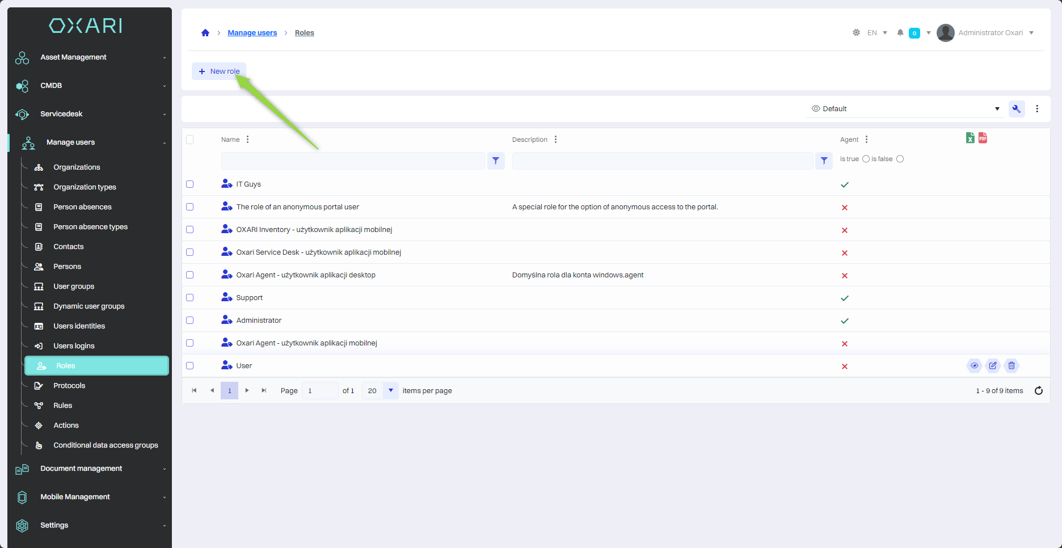Screen dimensions: 1062x548
Task: Click the delete trash icon for User role
Action: (x=1011, y=366)
